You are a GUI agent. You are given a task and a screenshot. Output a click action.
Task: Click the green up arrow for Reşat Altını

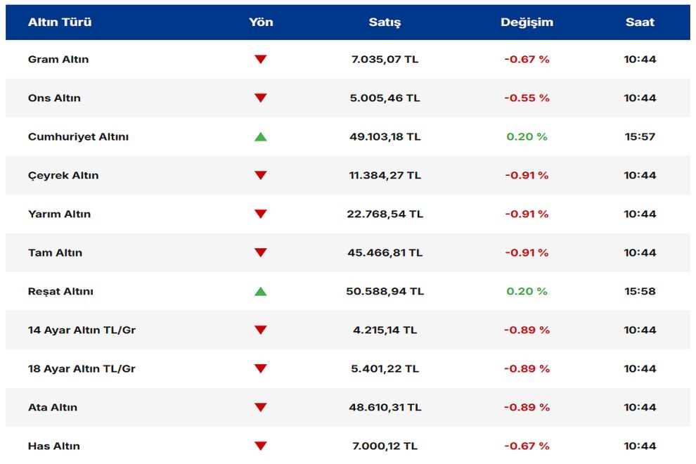(x=261, y=291)
